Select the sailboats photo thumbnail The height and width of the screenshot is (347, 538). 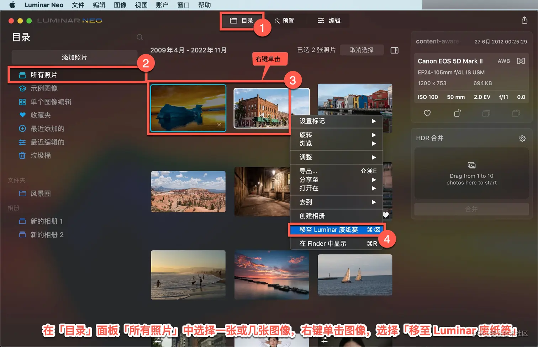tap(355, 275)
